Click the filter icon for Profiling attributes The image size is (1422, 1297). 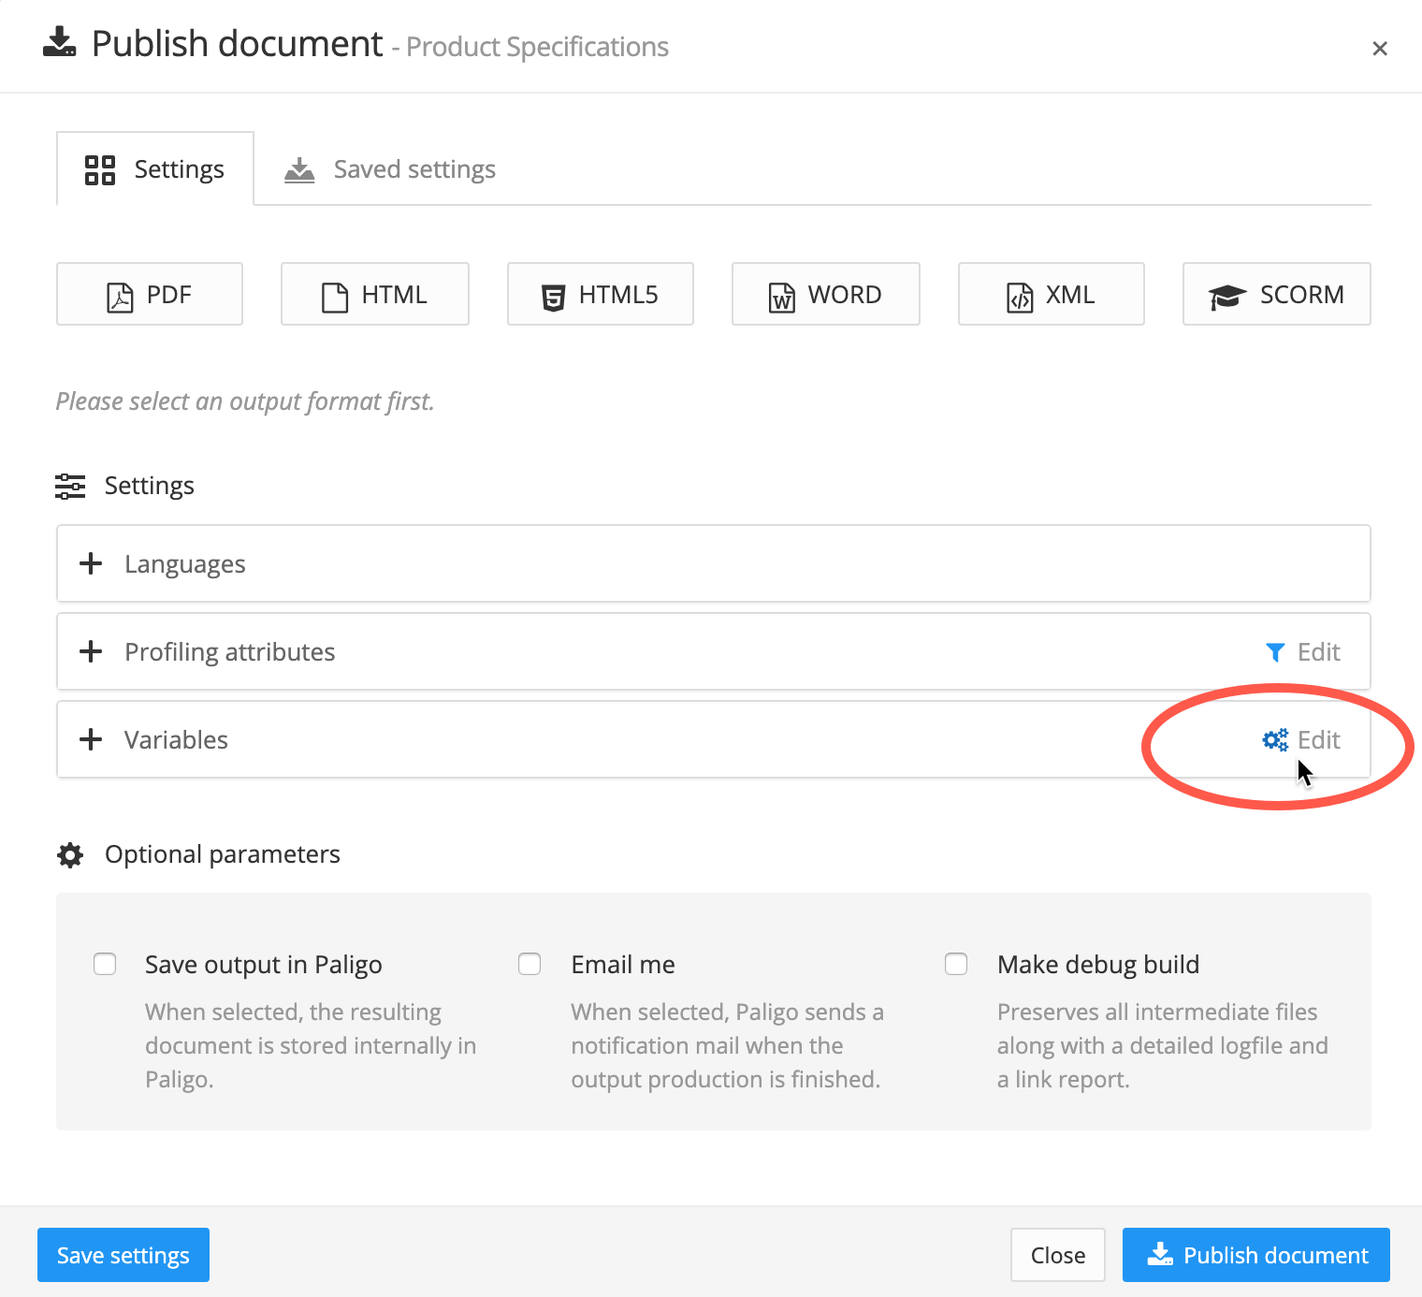click(x=1274, y=652)
